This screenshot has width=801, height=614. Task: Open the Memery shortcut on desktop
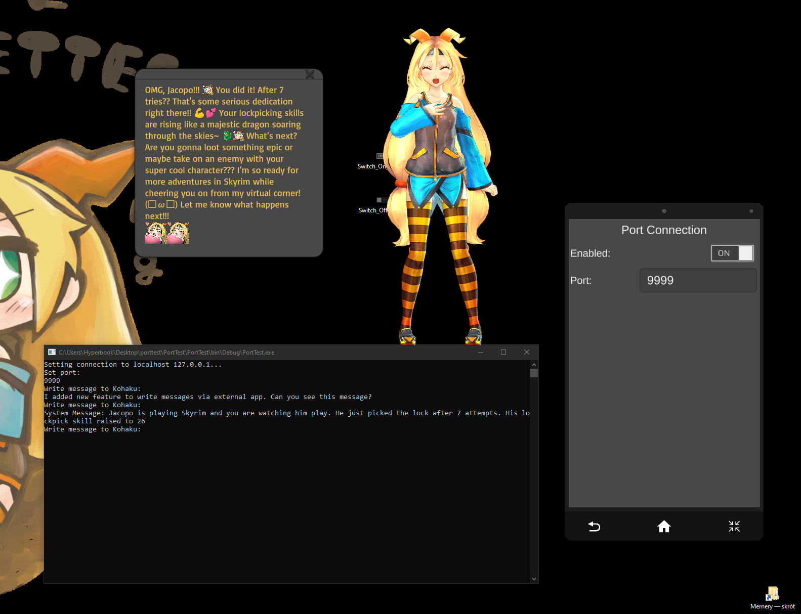(772, 598)
